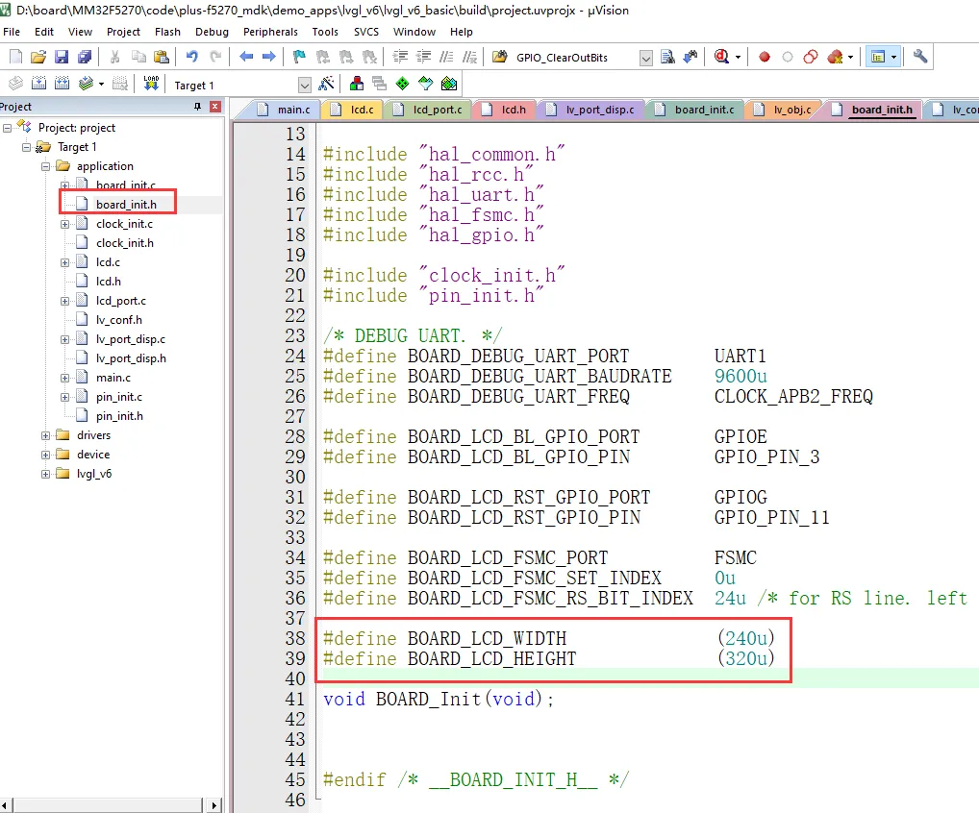Click the Save All icon
This screenshot has height=813, width=979.
85,57
